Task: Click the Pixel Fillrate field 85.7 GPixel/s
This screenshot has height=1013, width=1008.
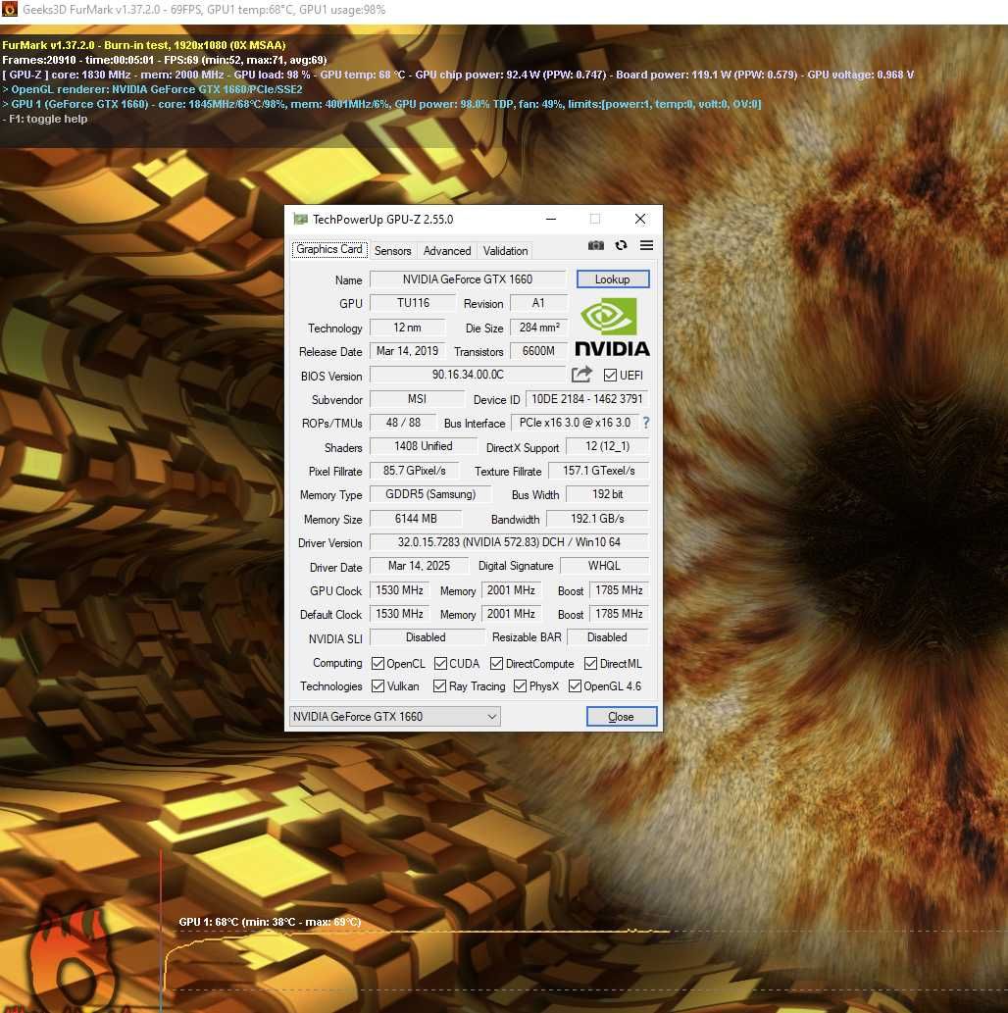Action: [415, 471]
